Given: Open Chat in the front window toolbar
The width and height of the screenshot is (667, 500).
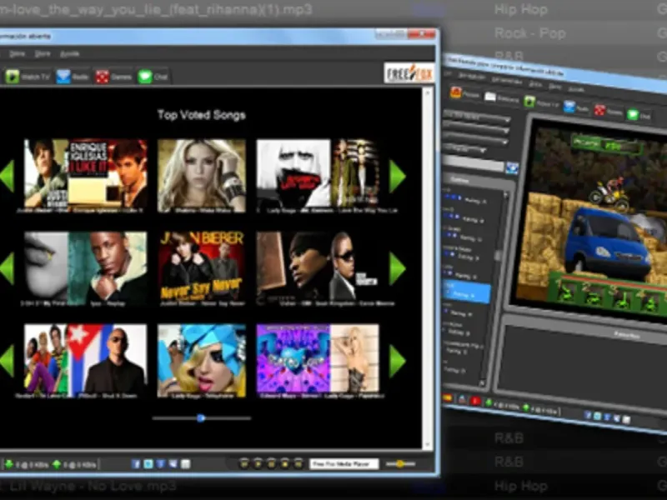Looking at the screenshot, I should tap(153, 77).
